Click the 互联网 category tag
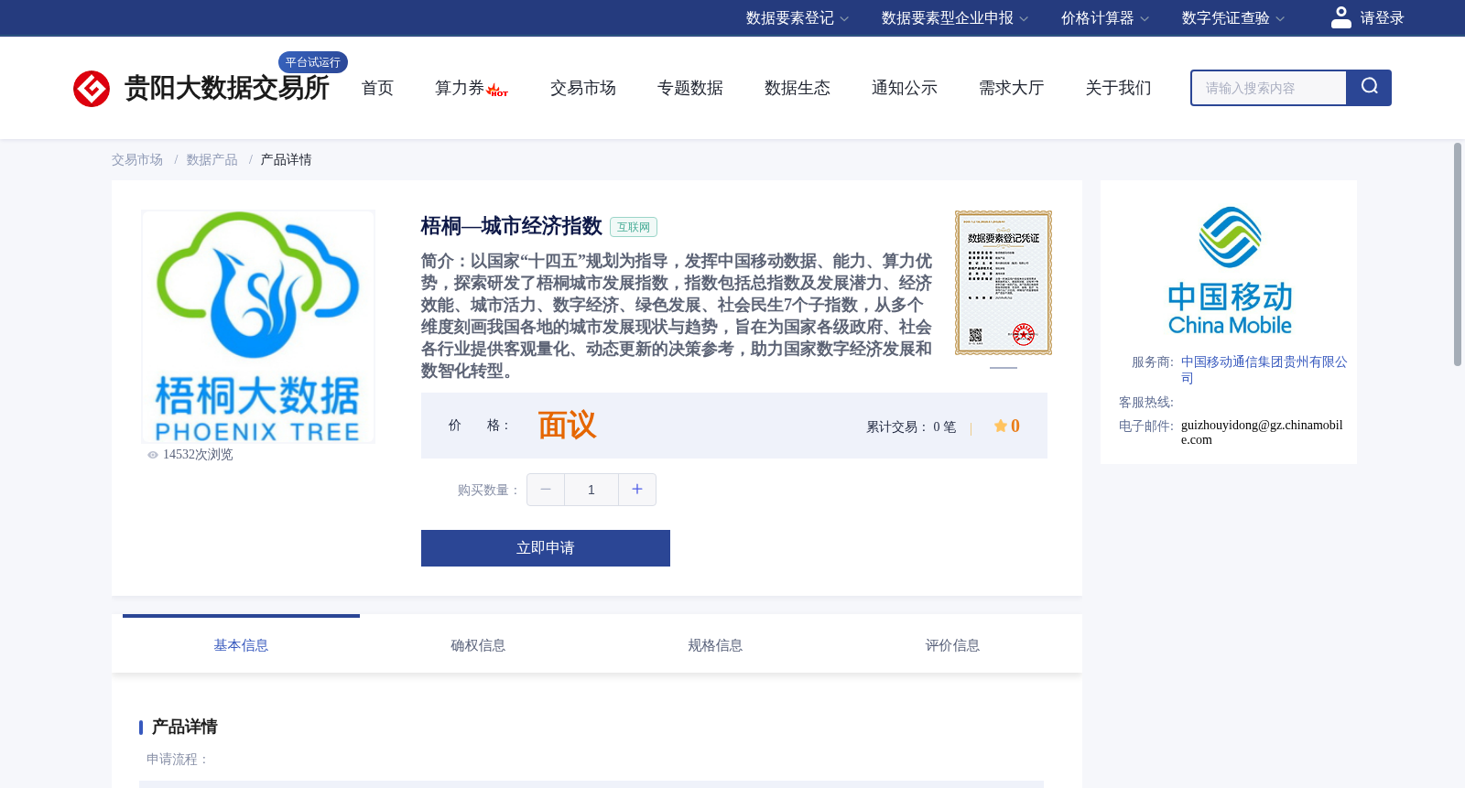Viewport: 1465px width, 788px height. coord(634,227)
